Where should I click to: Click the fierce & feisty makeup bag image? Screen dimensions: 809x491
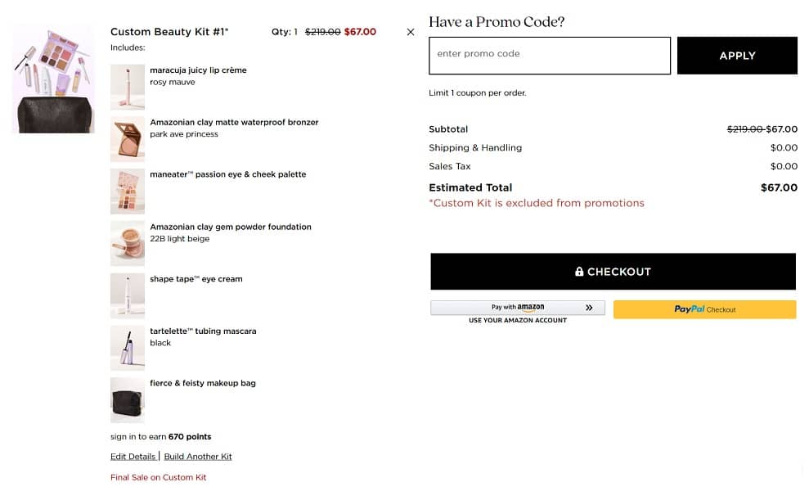128,400
